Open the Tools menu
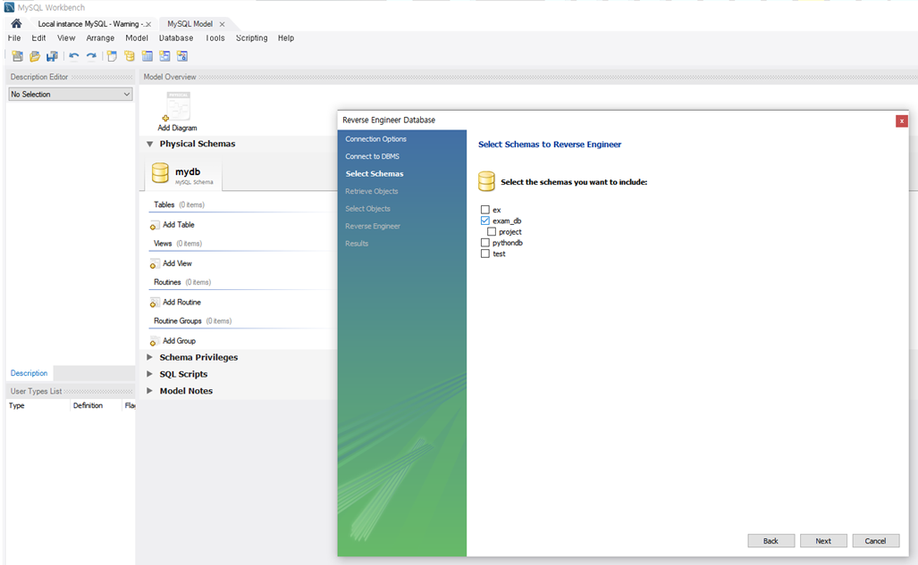The height and width of the screenshot is (565, 918). click(215, 38)
